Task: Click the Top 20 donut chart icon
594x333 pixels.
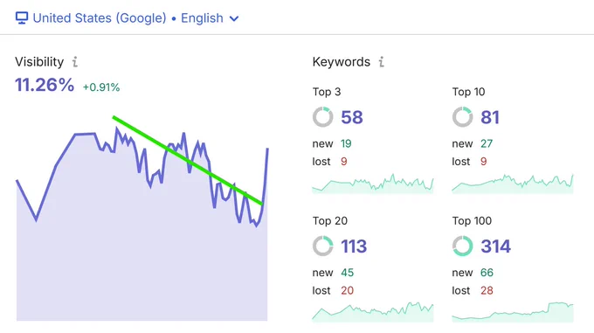Action: click(x=322, y=246)
